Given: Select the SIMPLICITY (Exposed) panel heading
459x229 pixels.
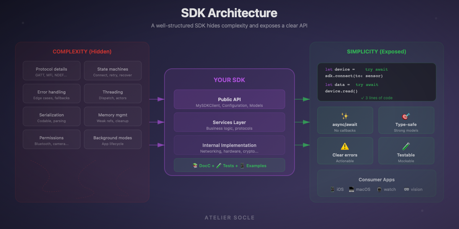Looking at the screenshot, I should [376, 51].
